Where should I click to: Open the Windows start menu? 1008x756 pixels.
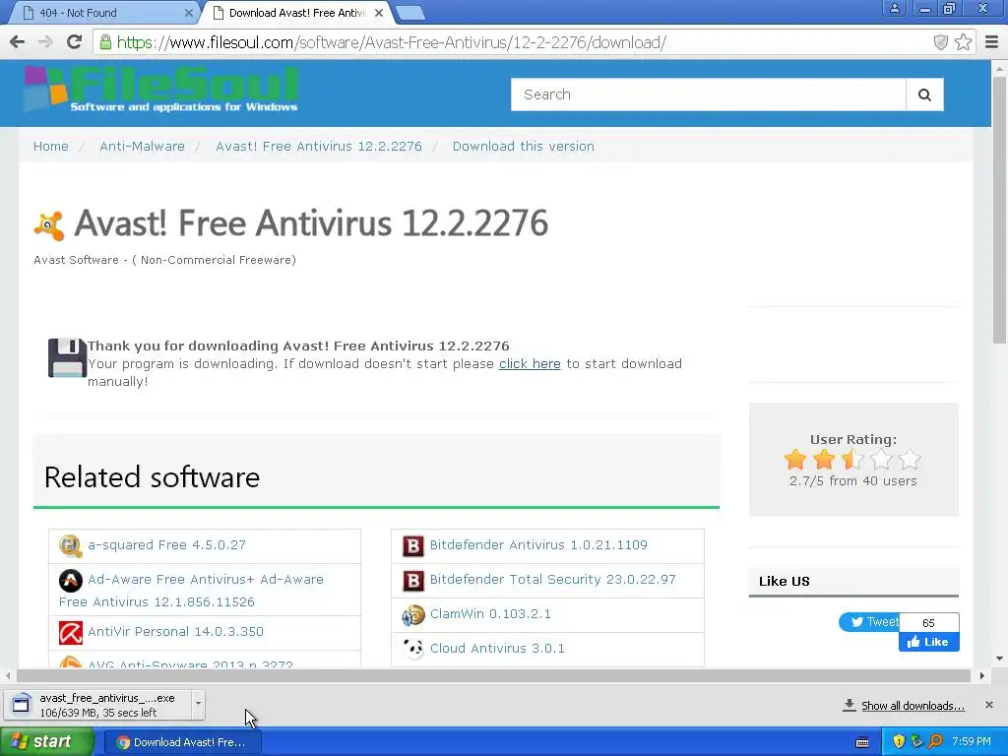(47, 742)
